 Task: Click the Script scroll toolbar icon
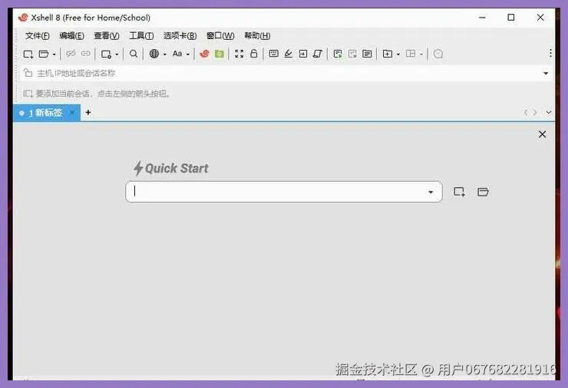pyautogui.click(x=317, y=54)
